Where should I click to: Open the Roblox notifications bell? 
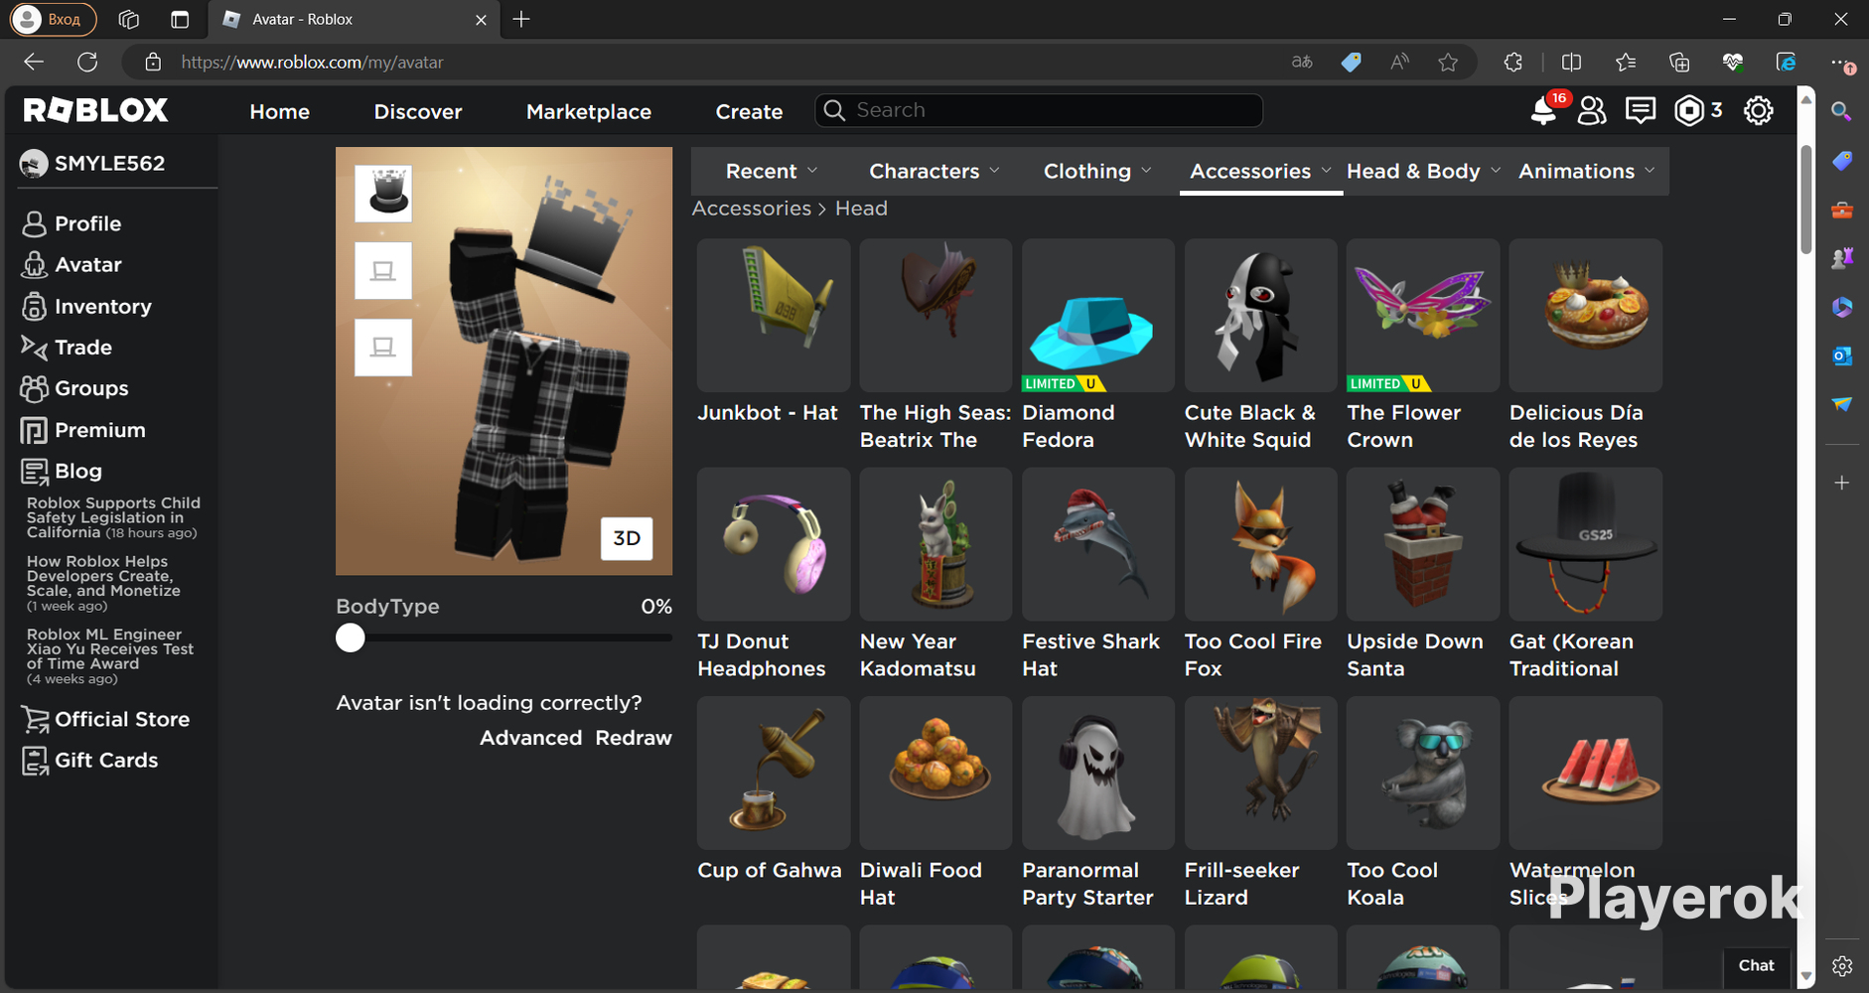click(1543, 110)
